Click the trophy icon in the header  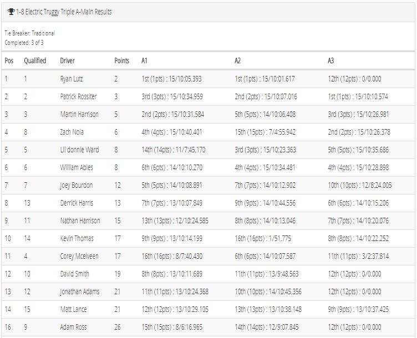coord(11,12)
